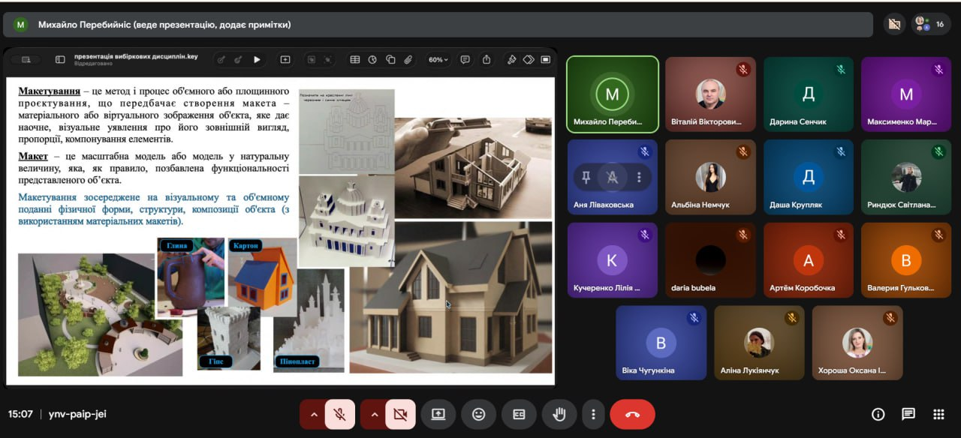Open more options three-dot menu in call bar
This screenshot has height=438, width=961.
pyautogui.click(x=593, y=414)
